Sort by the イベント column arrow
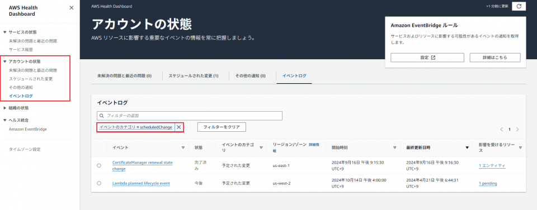This screenshot has width=537, height=210. point(183,147)
